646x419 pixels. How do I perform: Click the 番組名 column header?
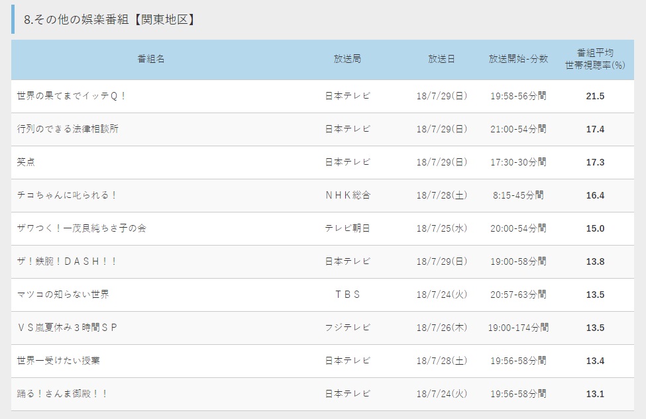(151, 59)
